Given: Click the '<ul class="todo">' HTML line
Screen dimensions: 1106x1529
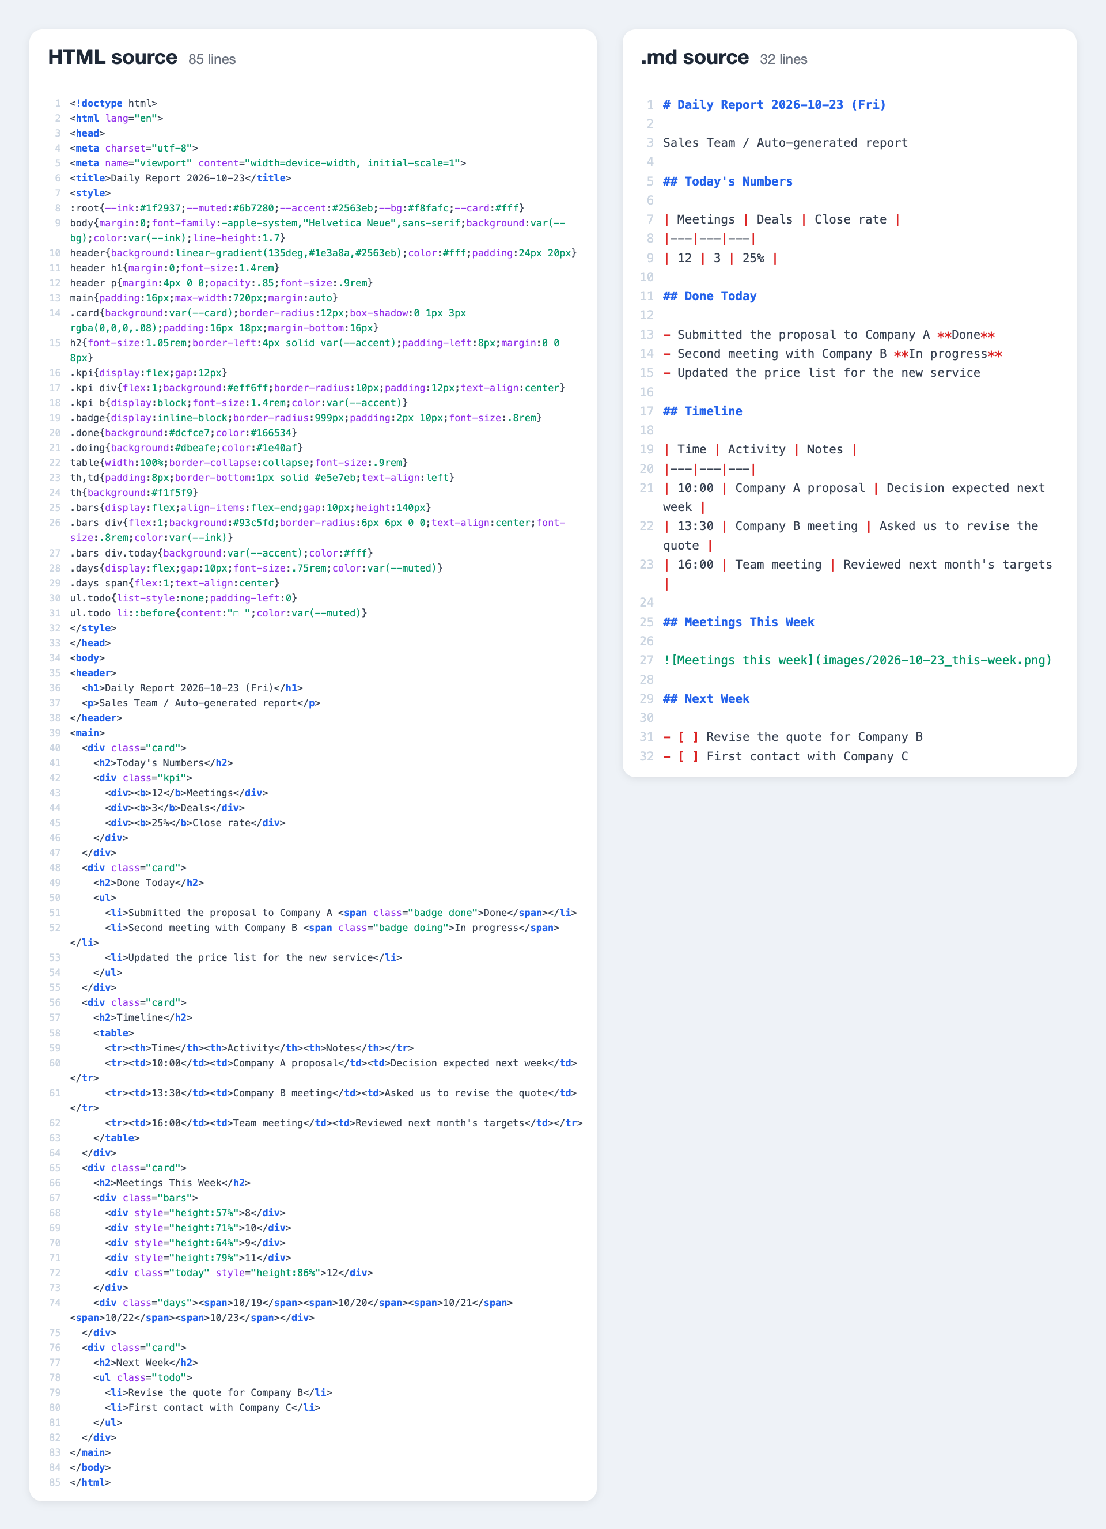Looking at the screenshot, I should coord(143,1377).
